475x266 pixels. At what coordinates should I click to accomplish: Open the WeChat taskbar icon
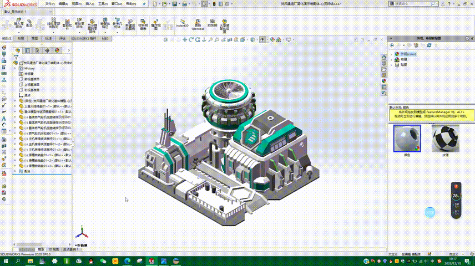pyautogui.click(x=103, y=261)
